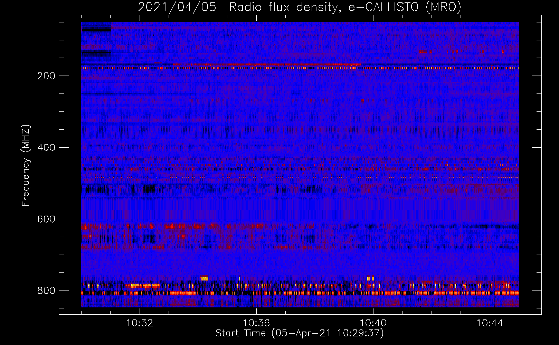Click the 10:40 time tick label
This screenshot has width=559, height=345.
point(373,323)
